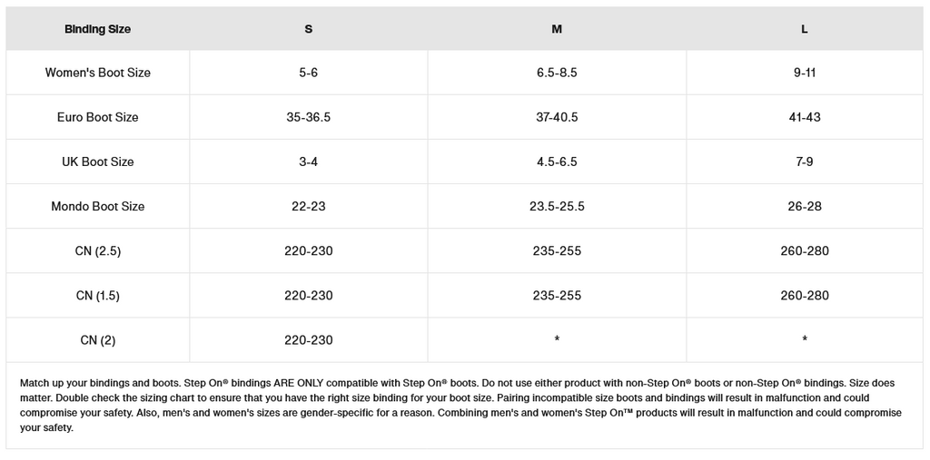This screenshot has height=460, width=930.
Task: Click the Euro large size 41-43 cell
Action: pos(805,117)
